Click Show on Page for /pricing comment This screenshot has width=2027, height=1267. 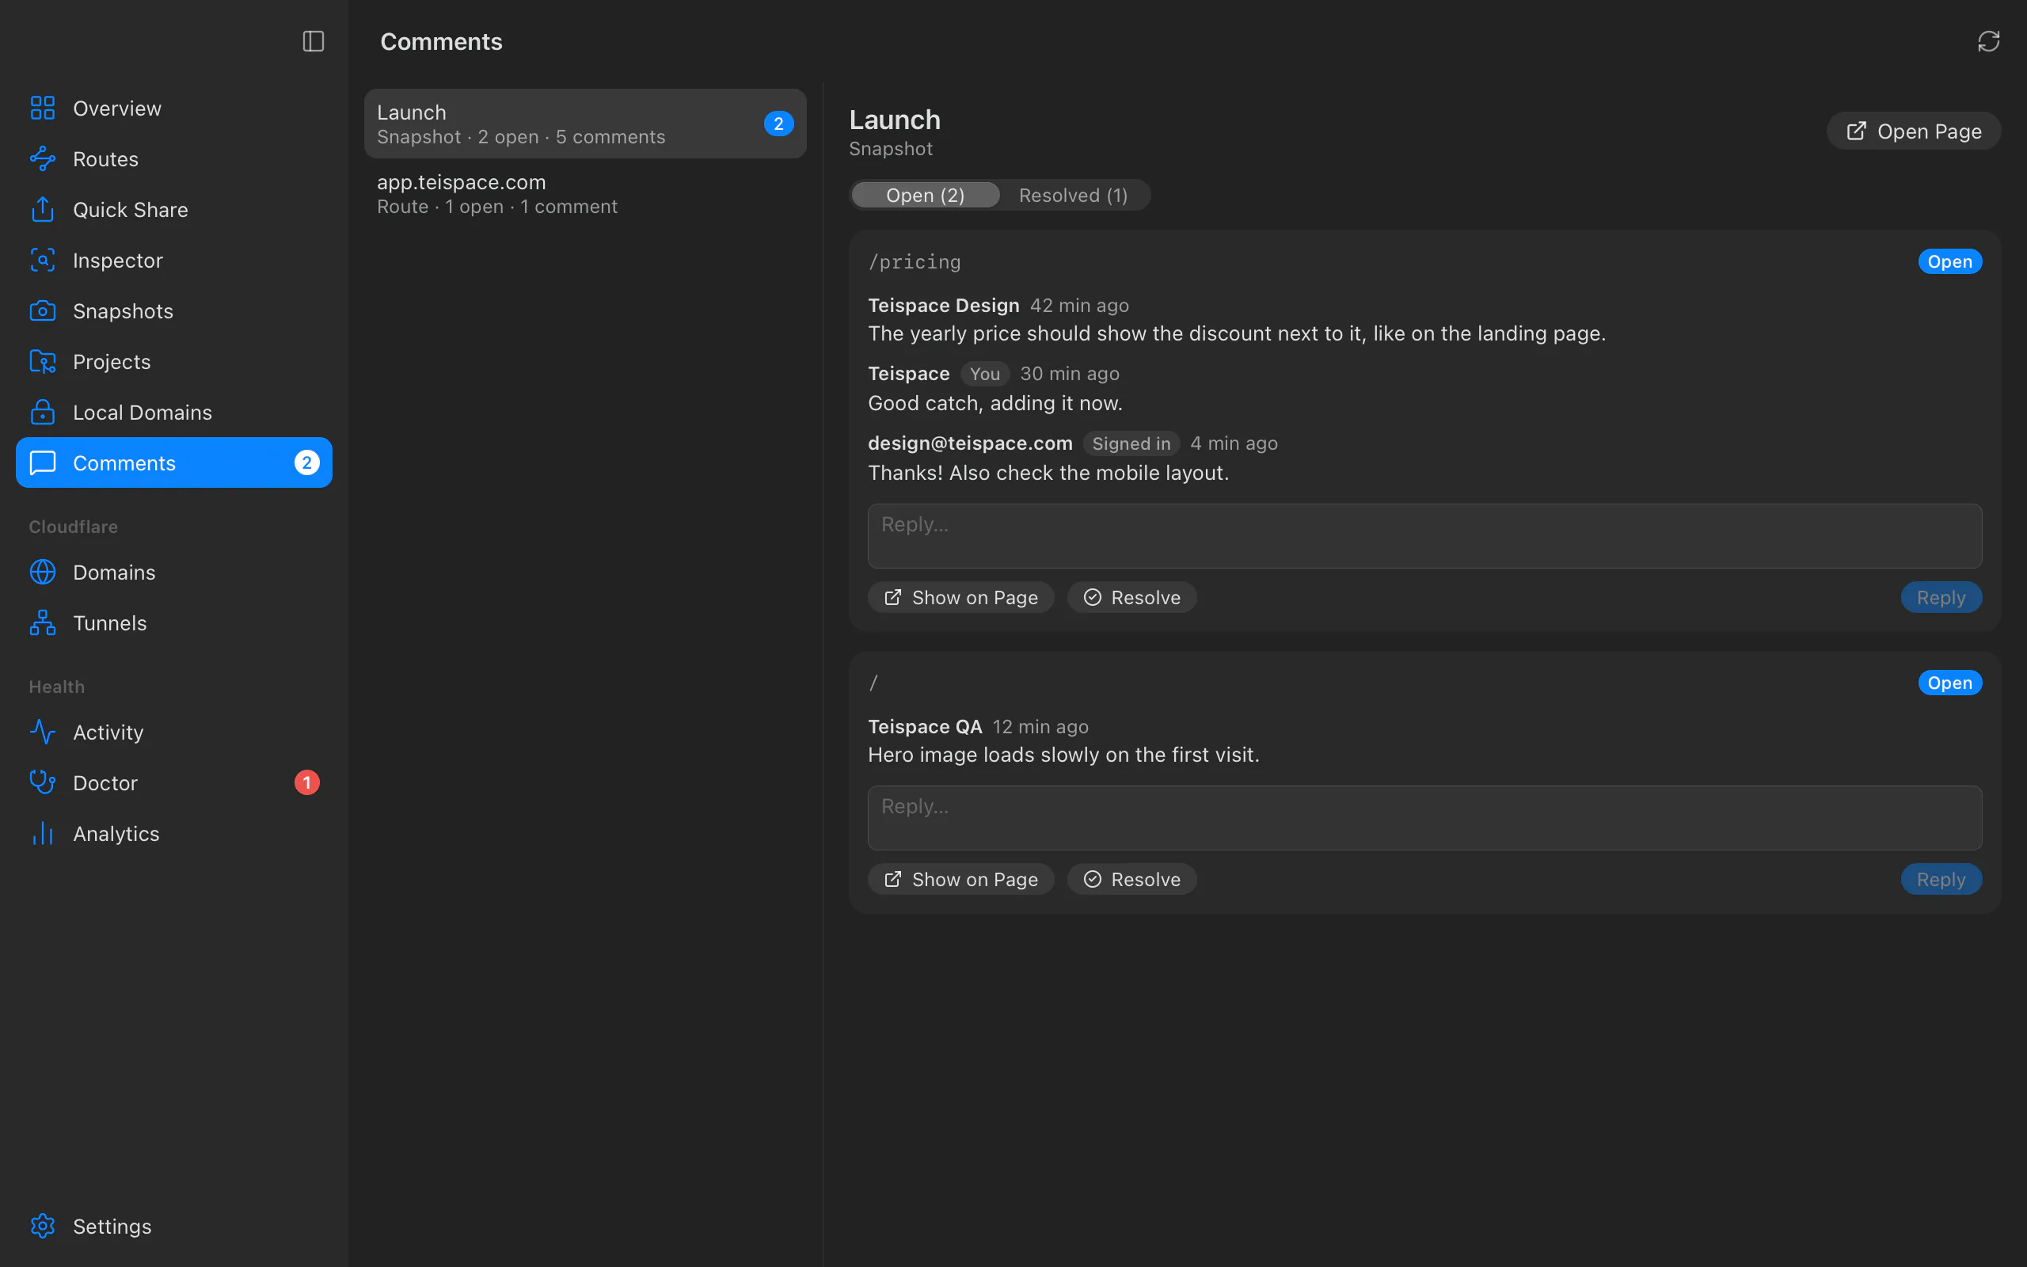(x=960, y=597)
